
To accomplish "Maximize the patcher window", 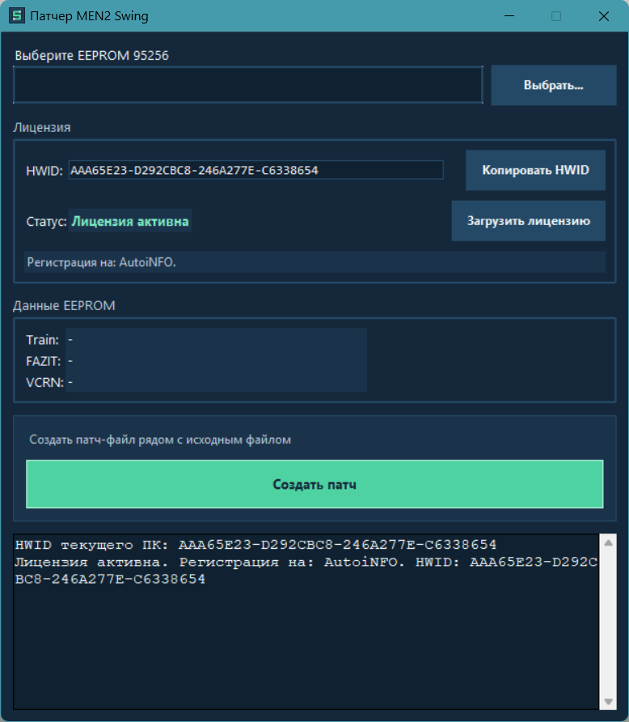I will (x=556, y=16).
